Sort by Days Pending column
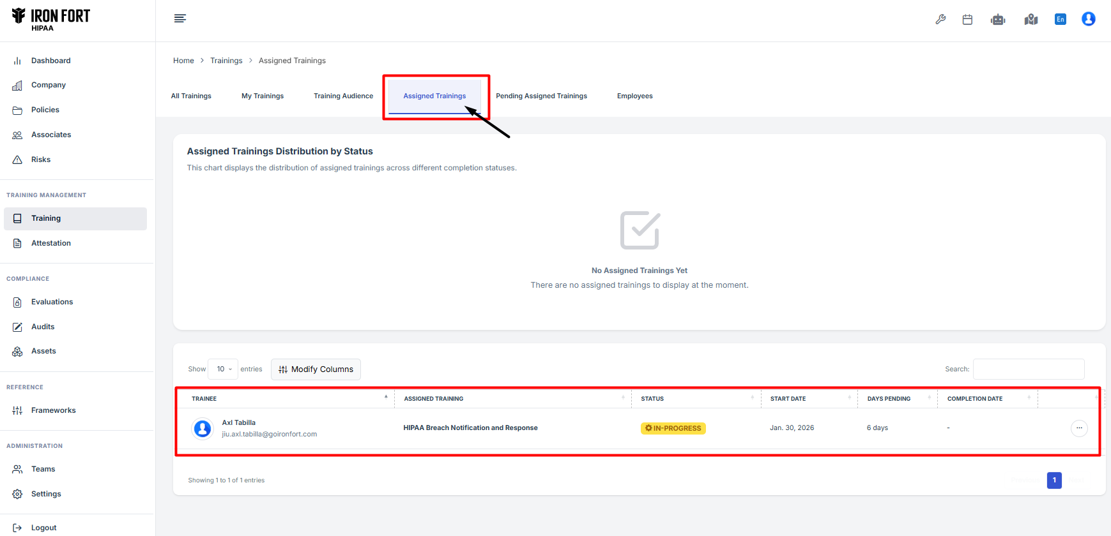The width and height of the screenshot is (1111, 536). 889,399
